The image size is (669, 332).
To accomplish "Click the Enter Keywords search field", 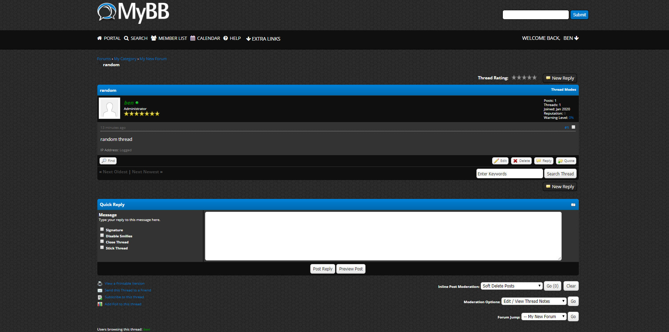I will [509, 174].
